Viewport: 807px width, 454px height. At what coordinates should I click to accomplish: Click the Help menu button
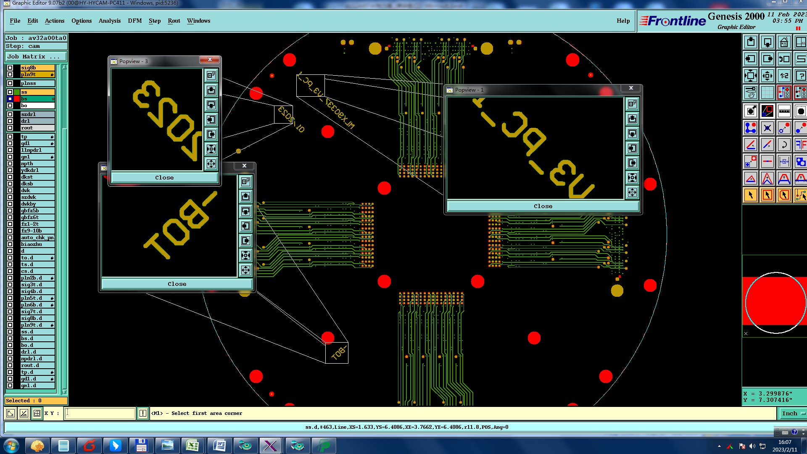pos(623,21)
